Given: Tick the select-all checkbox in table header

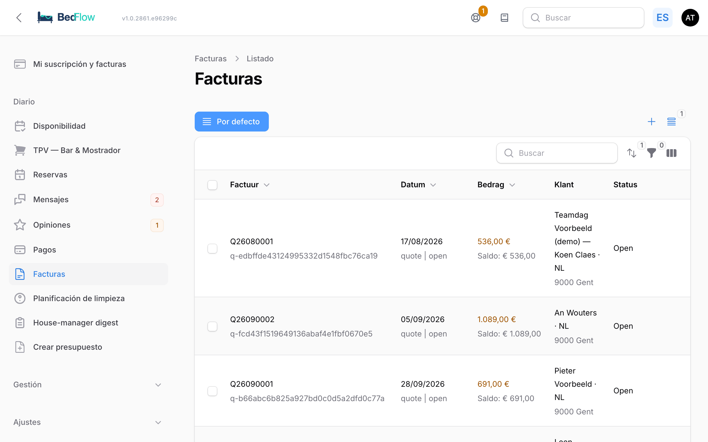Looking at the screenshot, I should point(212,185).
